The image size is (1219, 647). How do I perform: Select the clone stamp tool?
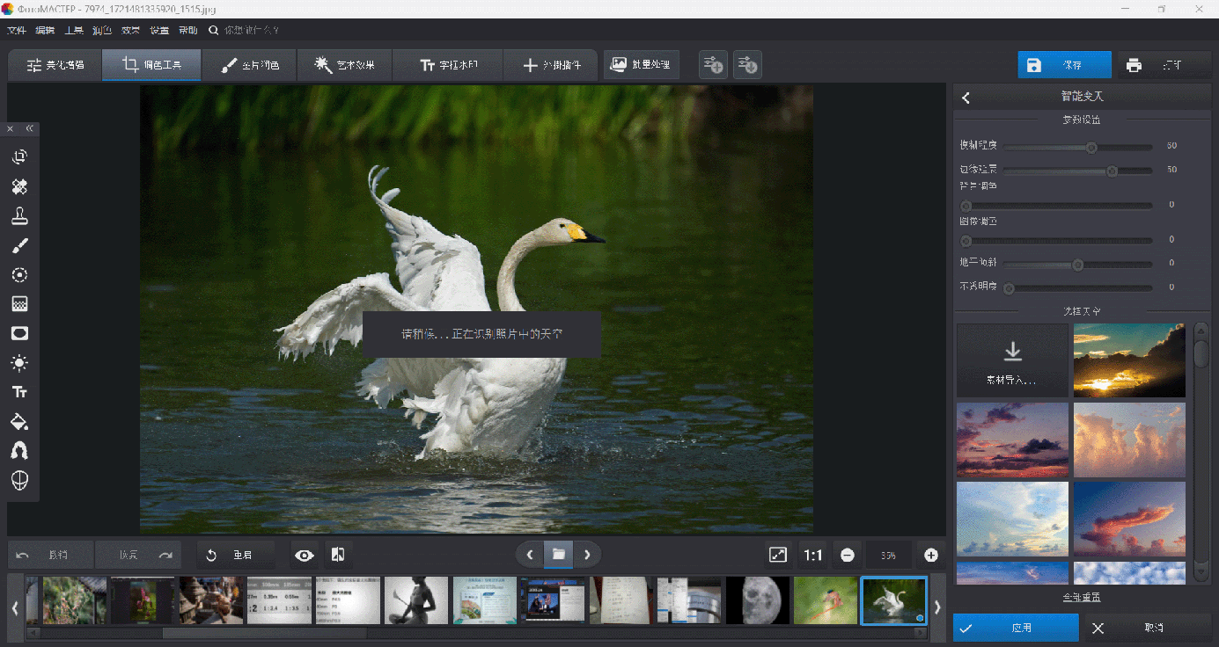[19, 216]
